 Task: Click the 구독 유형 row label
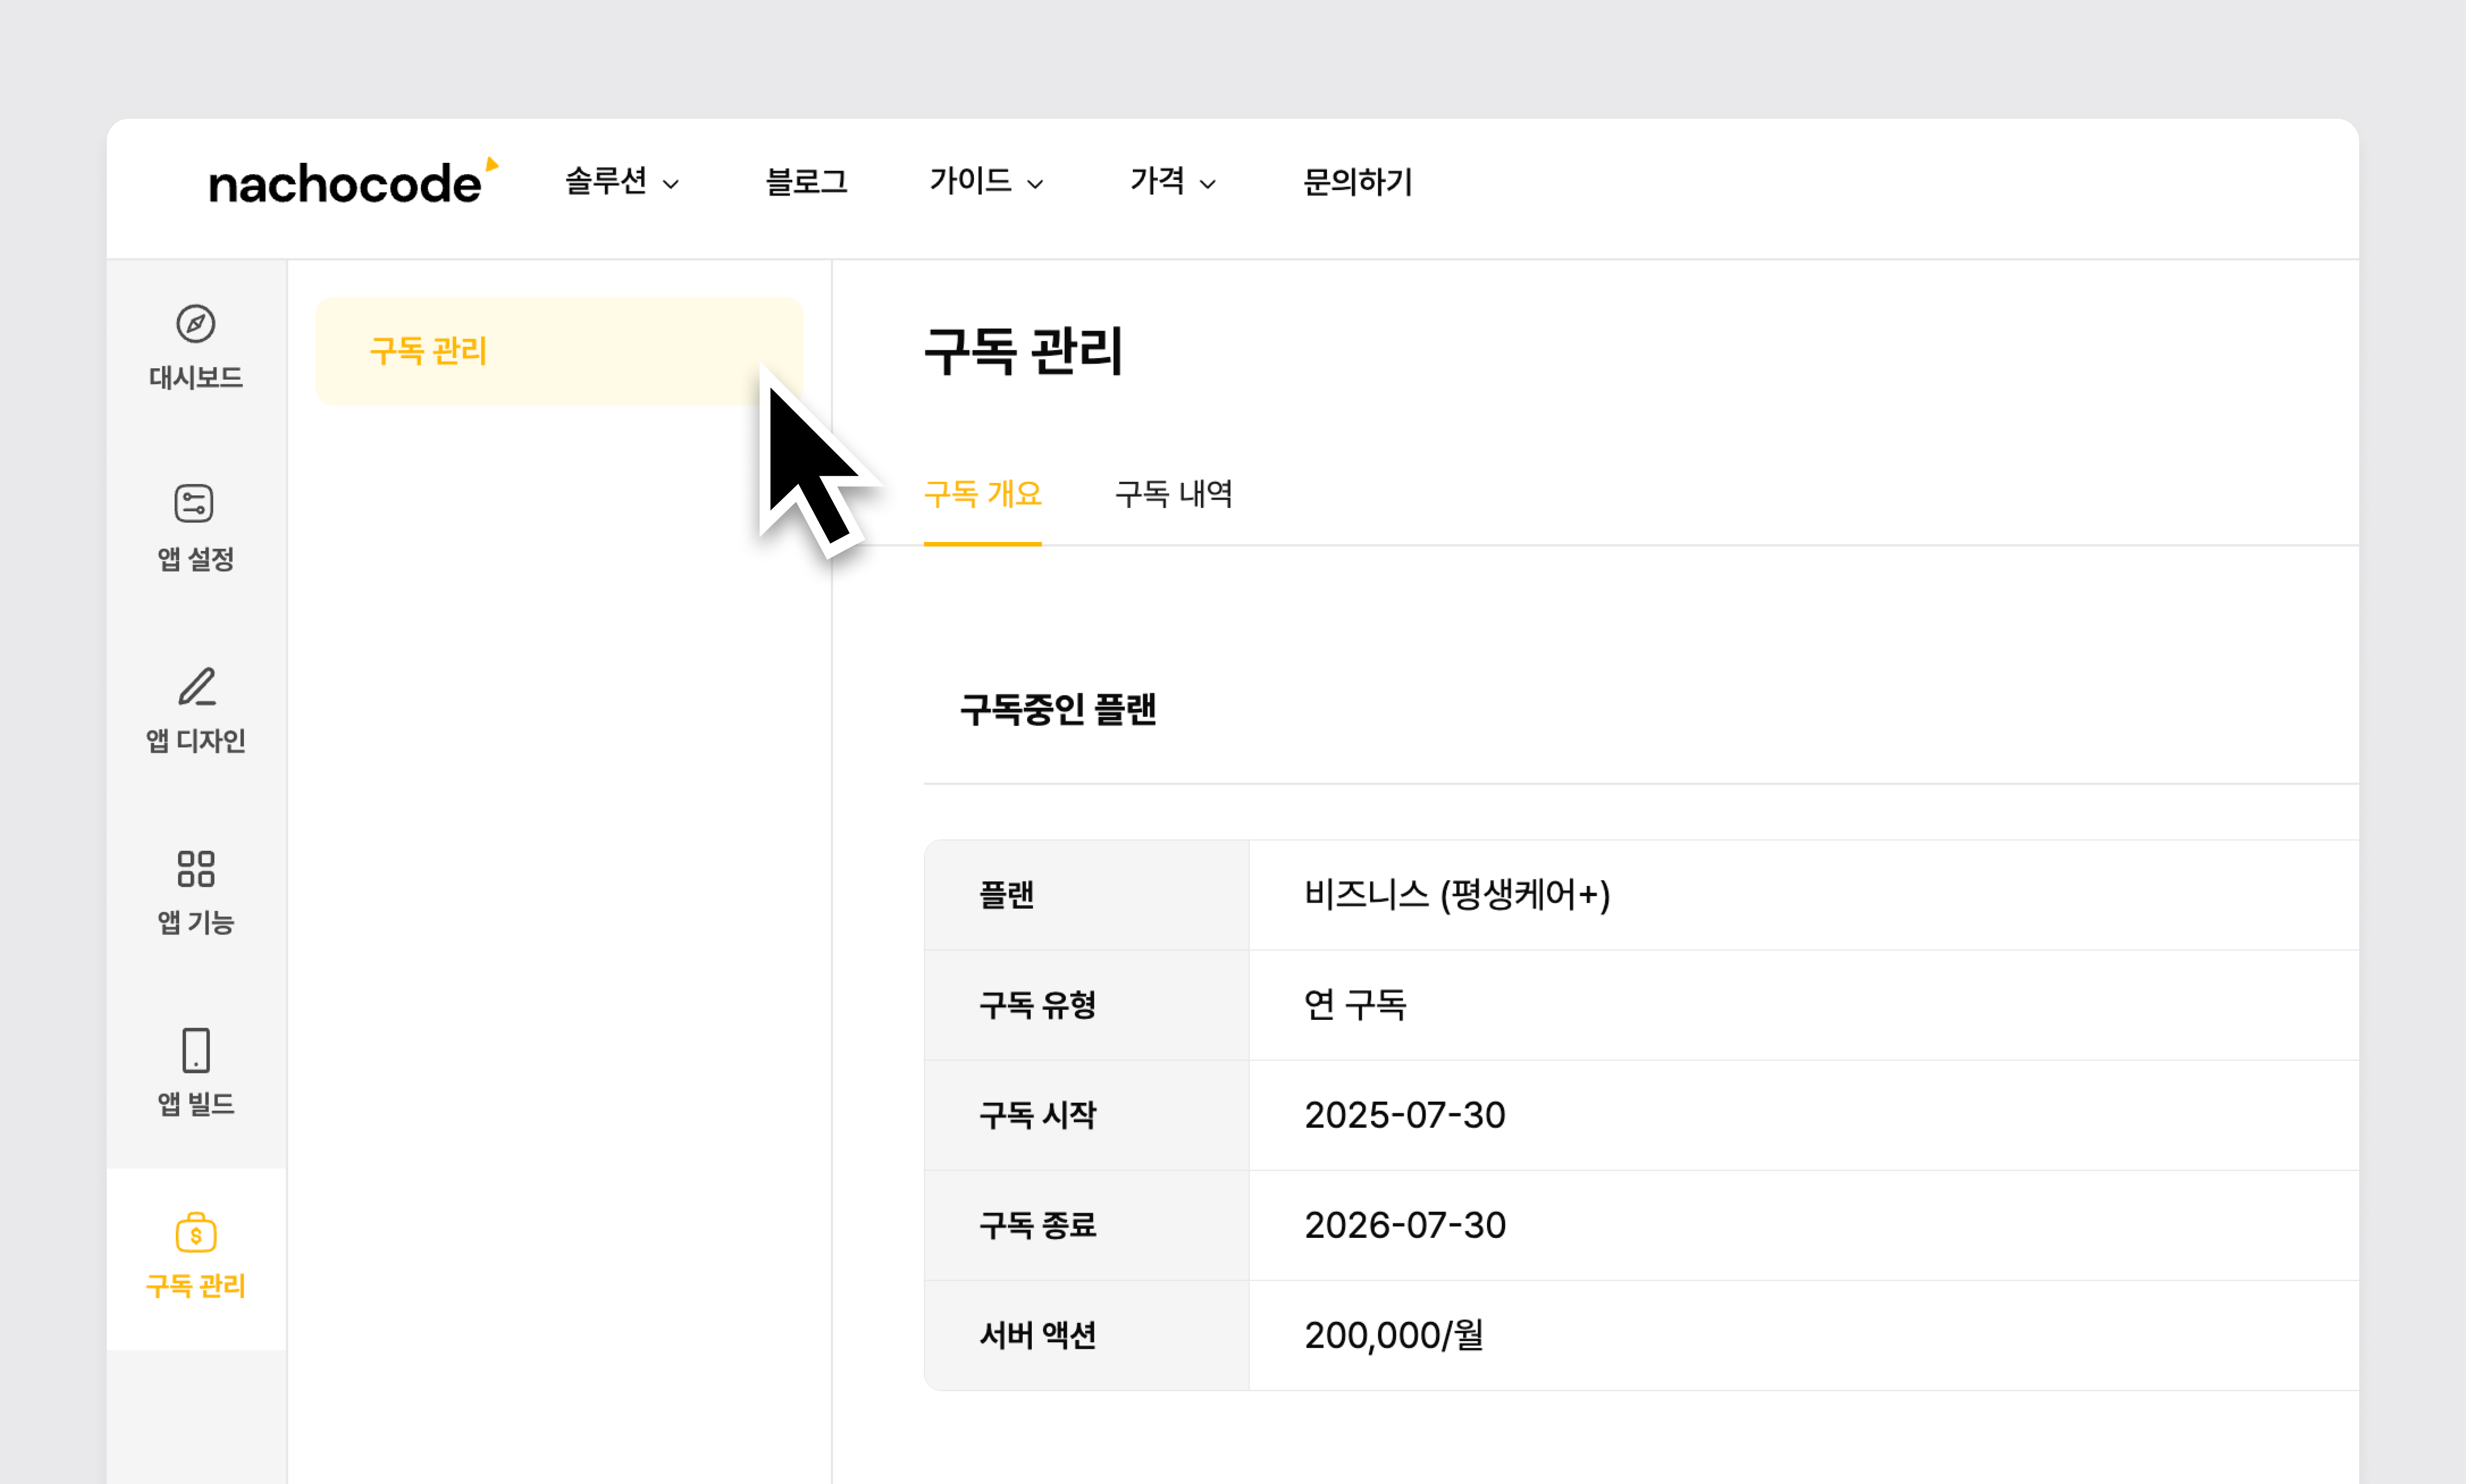coord(1038,1005)
